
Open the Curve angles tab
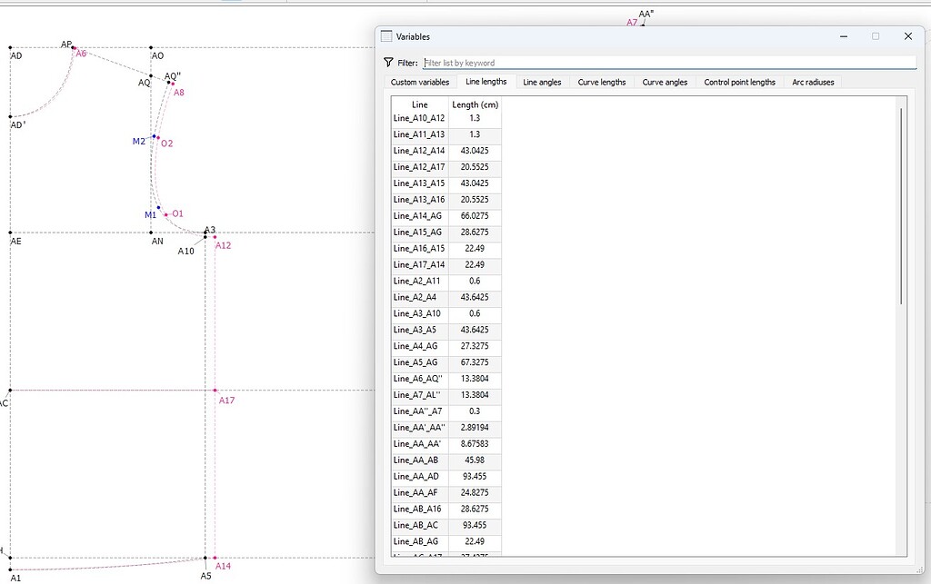[x=664, y=82]
